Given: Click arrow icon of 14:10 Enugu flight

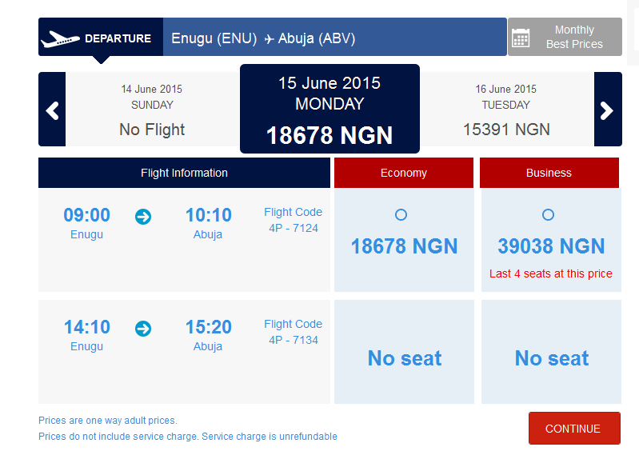Looking at the screenshot, I should tap(143, 329).
